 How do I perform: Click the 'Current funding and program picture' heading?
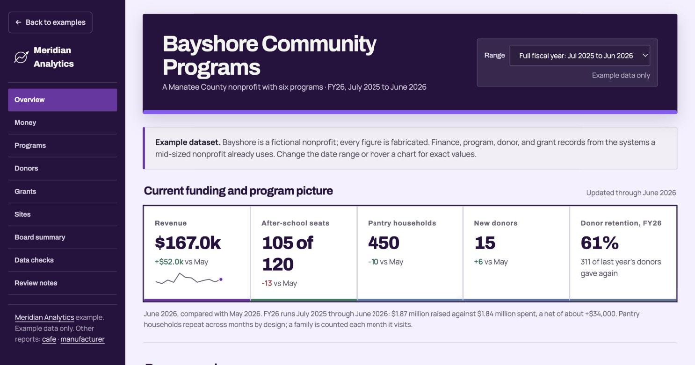239,191
